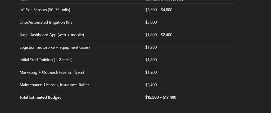Select the $15,500 lower total budget value
This screenshot has height=113, width=271.
152,97
